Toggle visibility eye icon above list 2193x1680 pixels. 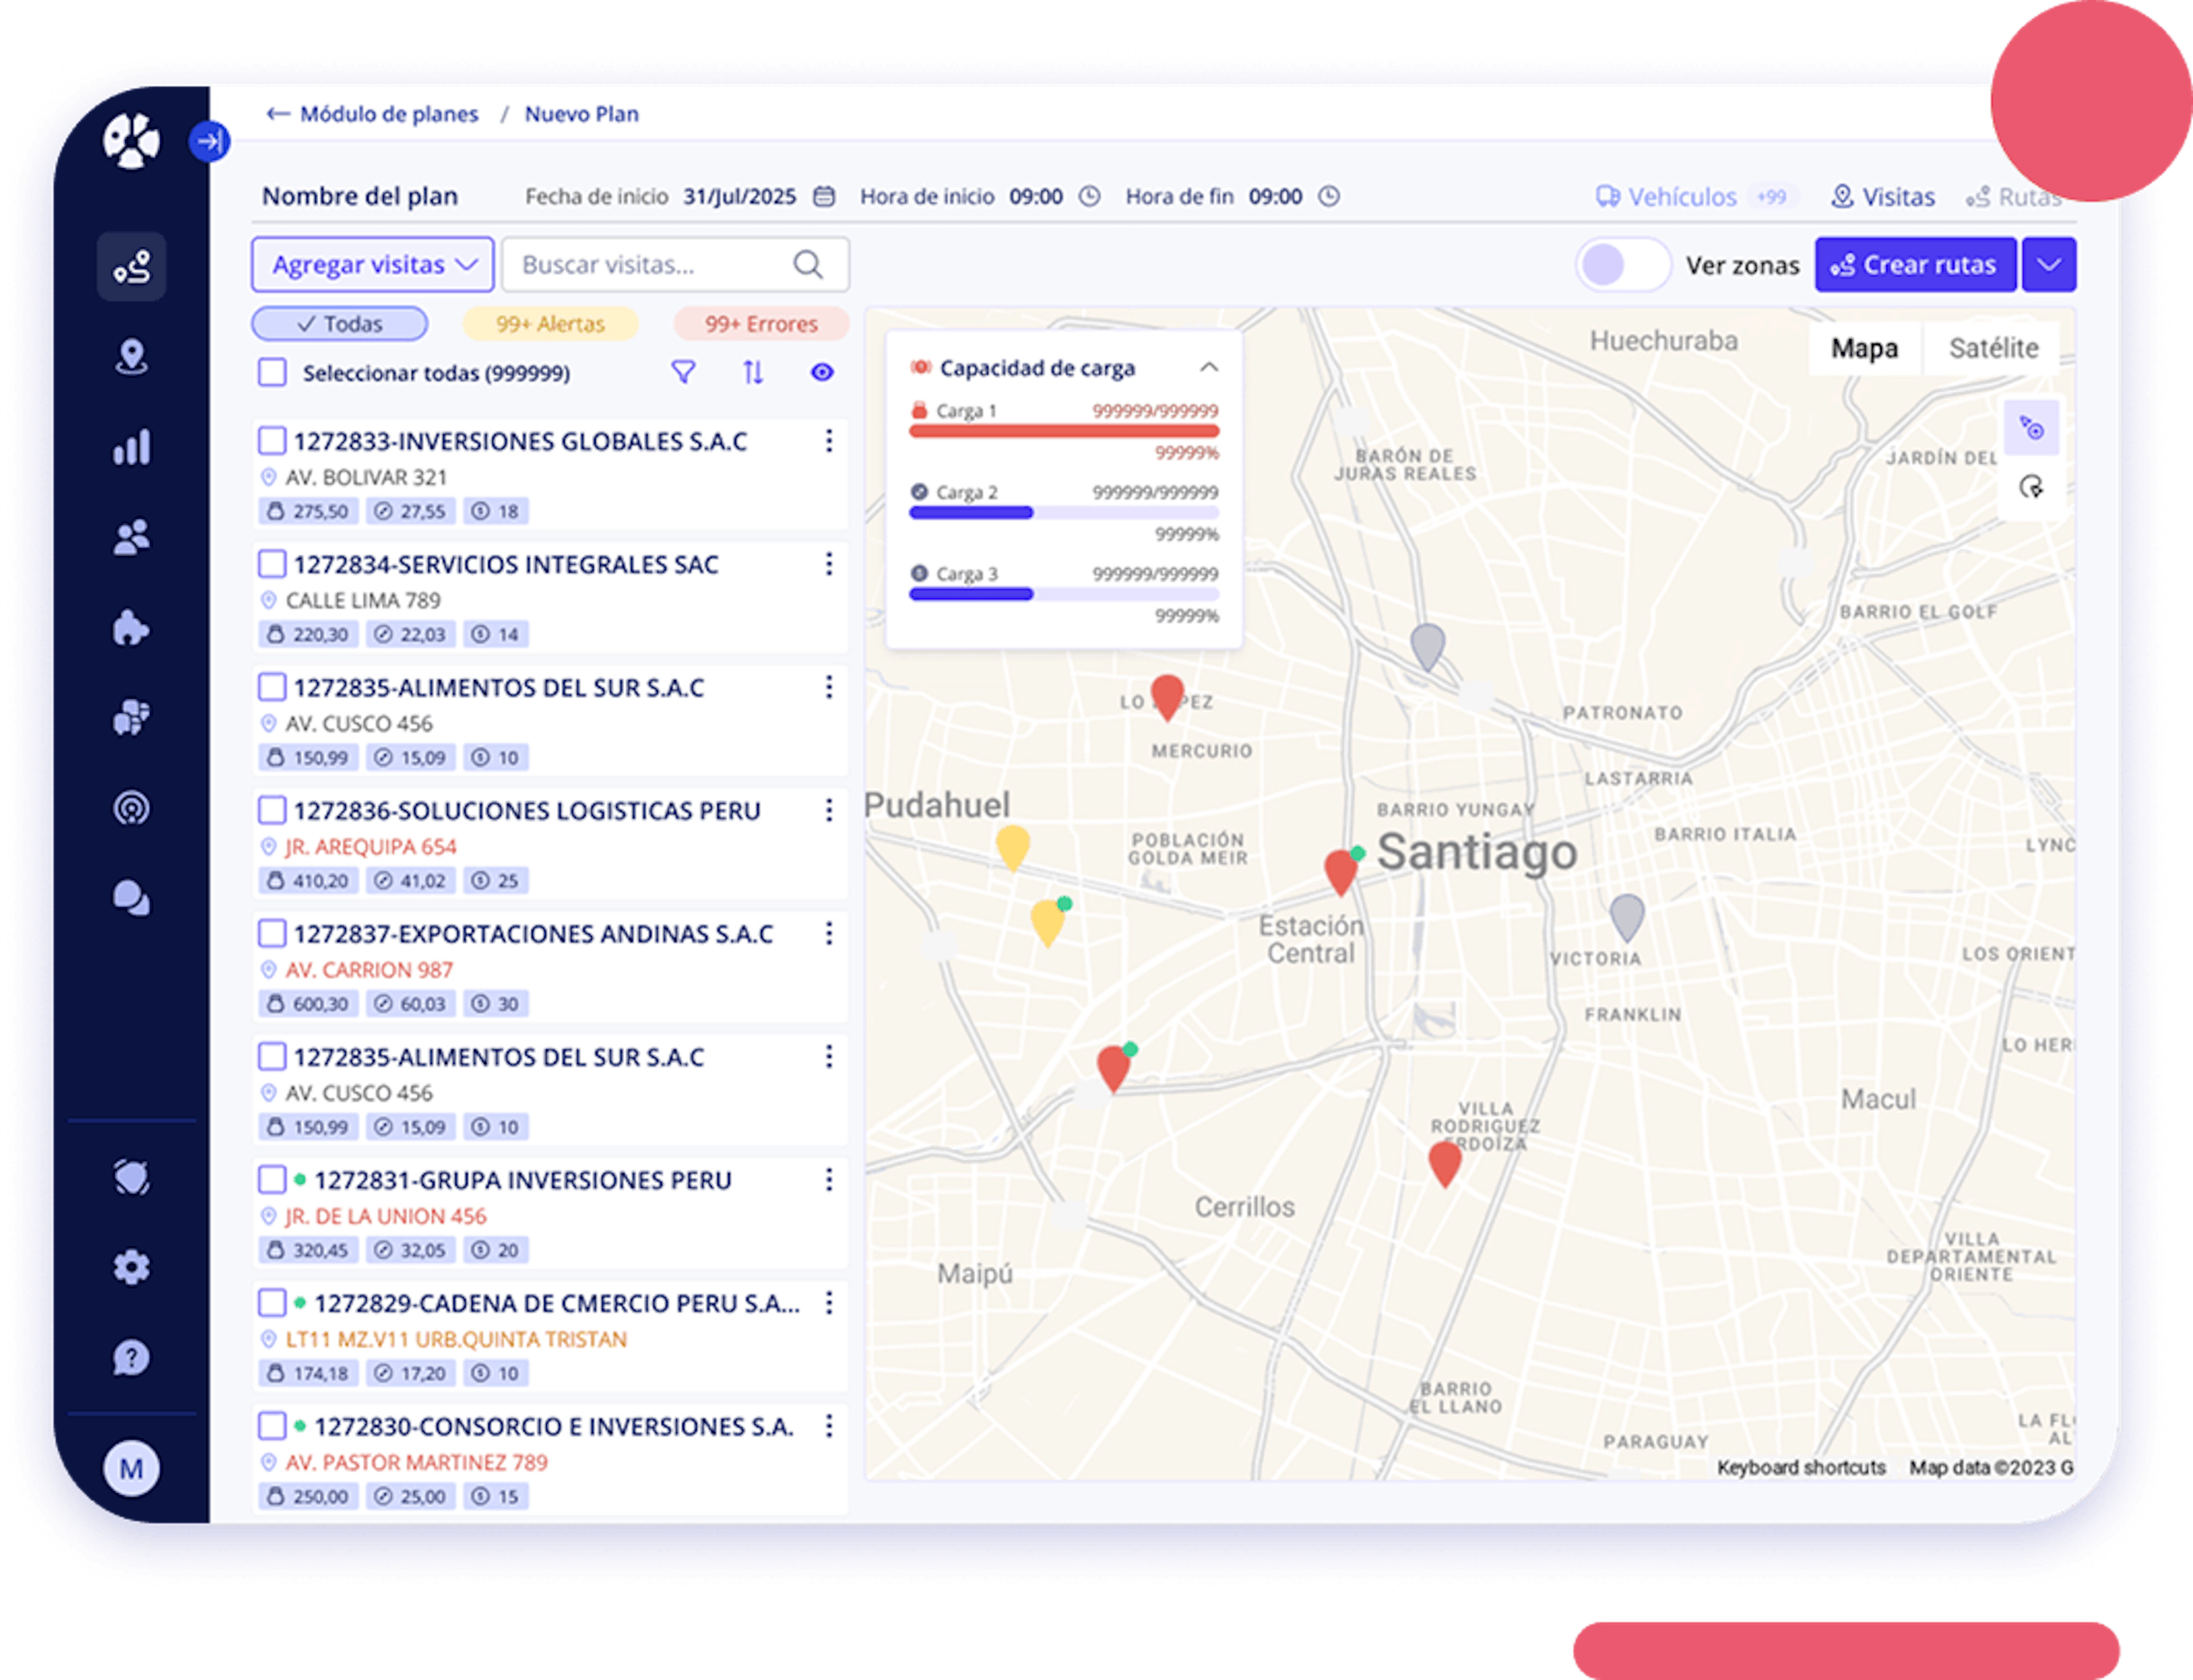tap(822, 373)
